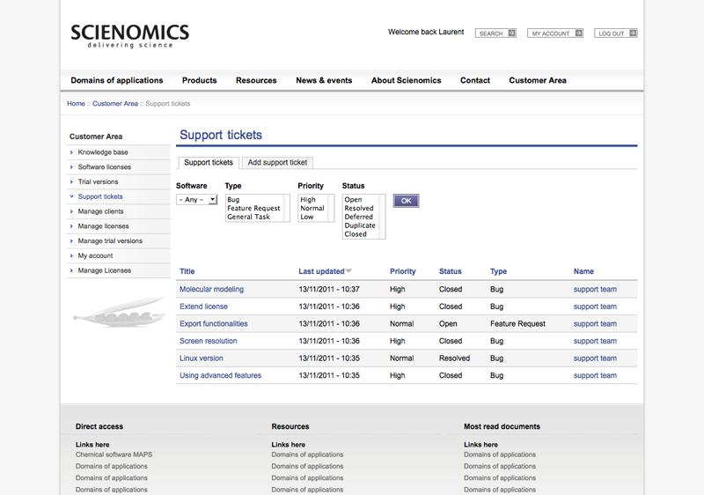The height and width of the screenshot is (495, 704).
Task: Click Feature Request cell in table
Action: [517, 324]
